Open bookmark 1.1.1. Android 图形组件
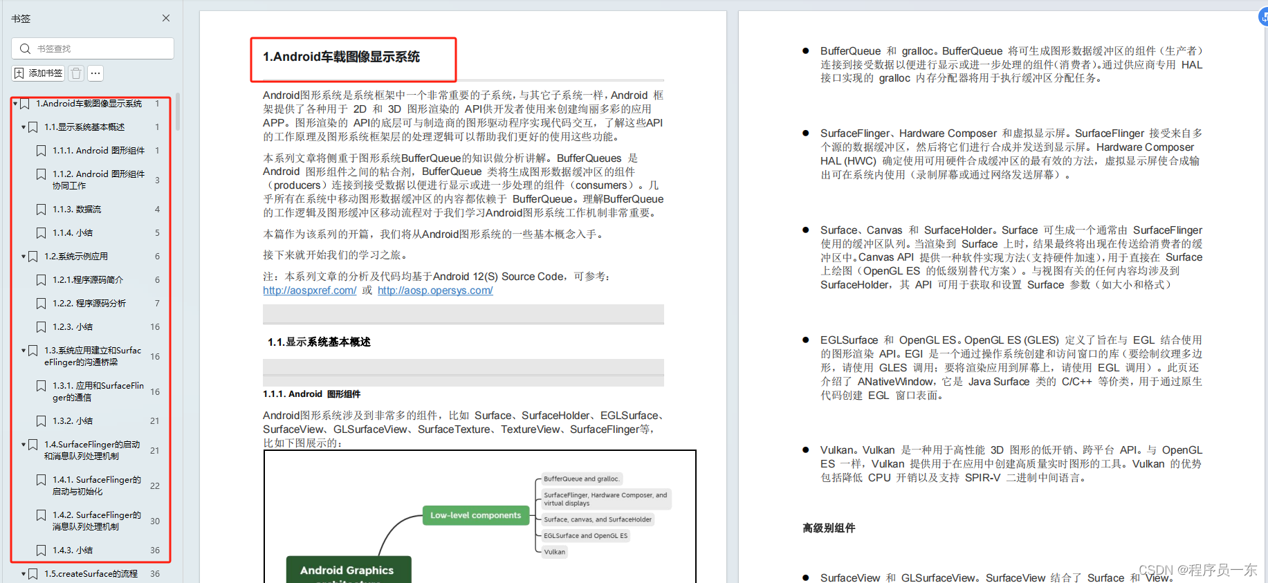 pos(98,151)
